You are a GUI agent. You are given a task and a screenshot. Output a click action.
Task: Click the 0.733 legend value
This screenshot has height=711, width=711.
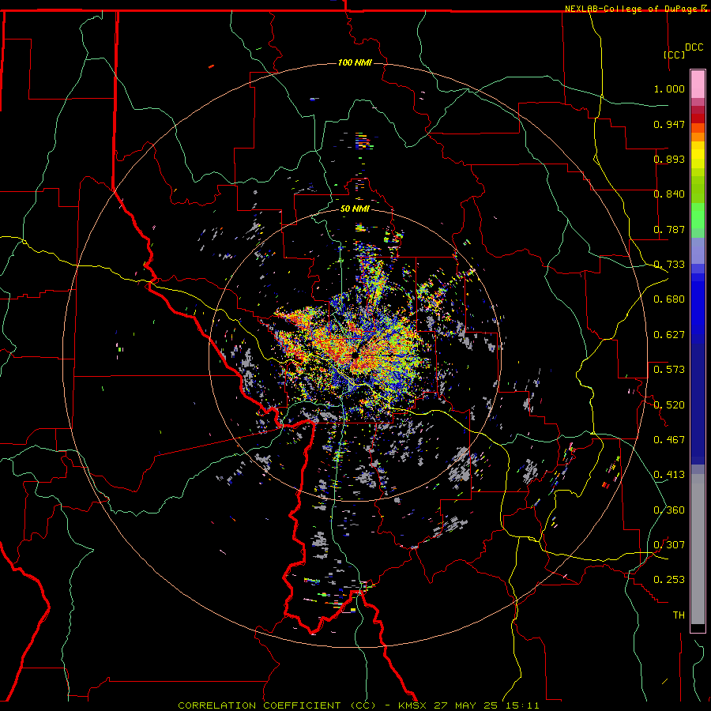click(669, 265)
